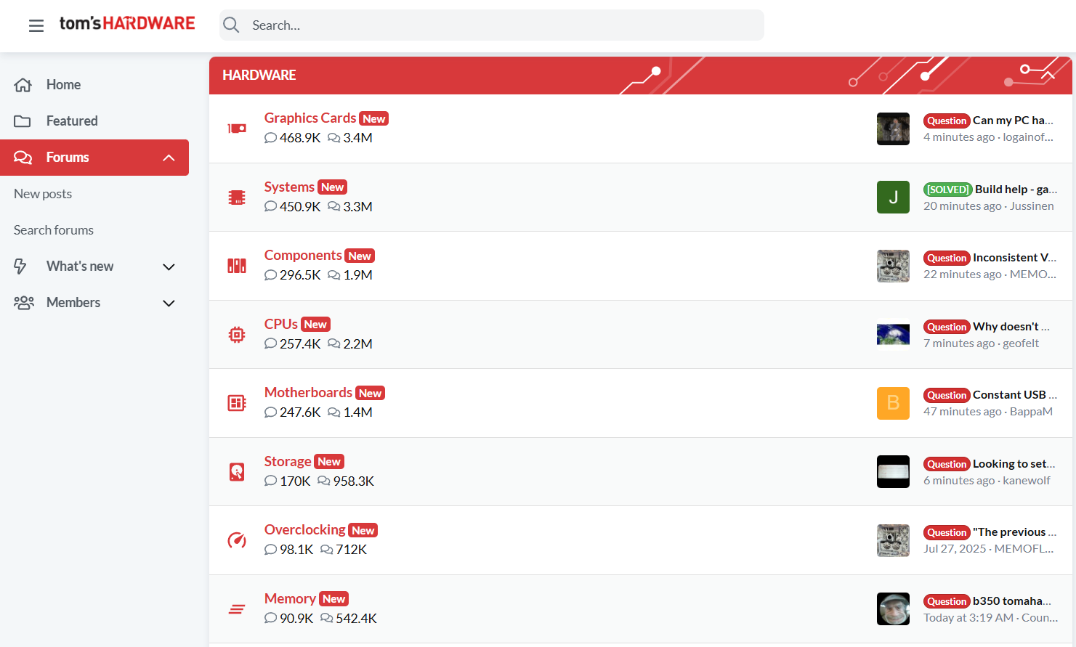Click the Forums speech bubbles icon
The height and width of the screenshot is (647, 1076).
(x=23, y=158)
